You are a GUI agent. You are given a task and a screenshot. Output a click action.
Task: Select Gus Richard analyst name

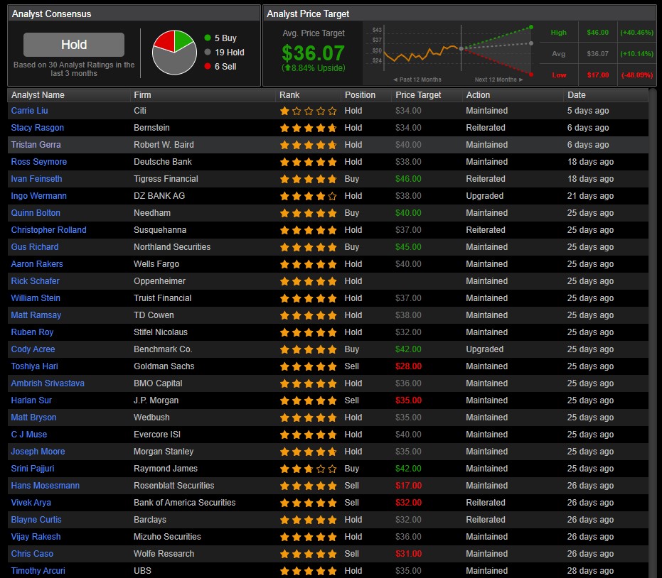(x=35, y=247)
